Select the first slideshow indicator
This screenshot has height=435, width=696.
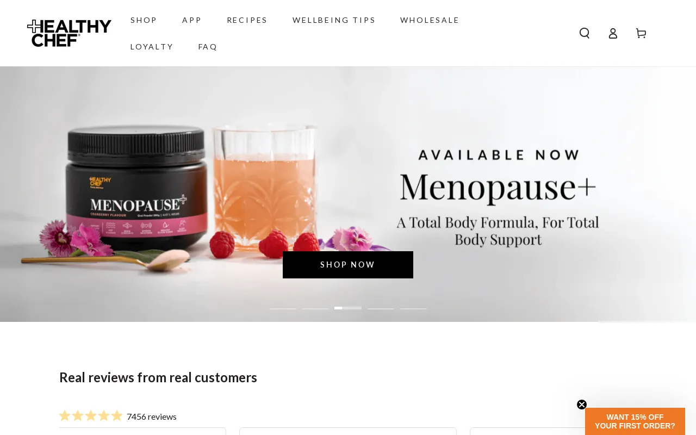point(283,308)
